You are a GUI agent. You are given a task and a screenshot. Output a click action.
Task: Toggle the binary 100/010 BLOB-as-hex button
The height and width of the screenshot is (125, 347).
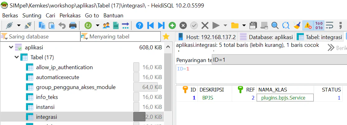point(319,25)
